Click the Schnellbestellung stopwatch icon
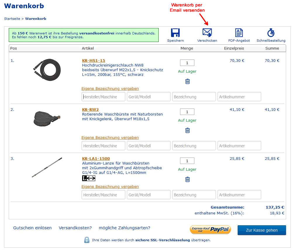 [271, 33]
